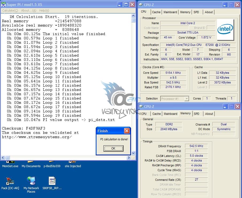Switch to SPD tab in upper CPU-Z window
242x198 pixels.
196,12
